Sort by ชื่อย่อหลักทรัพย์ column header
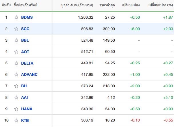 coord(26,5)
